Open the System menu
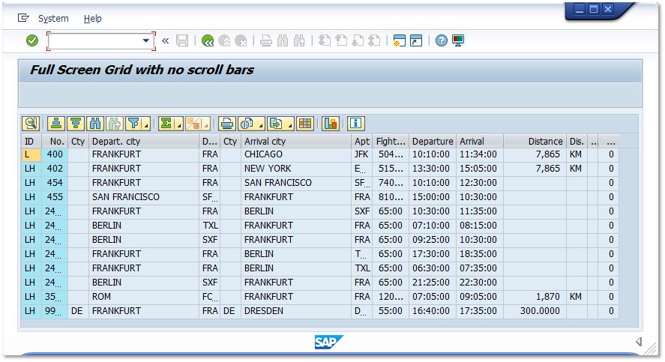665x362 pixels. click(x=53, y=19)
